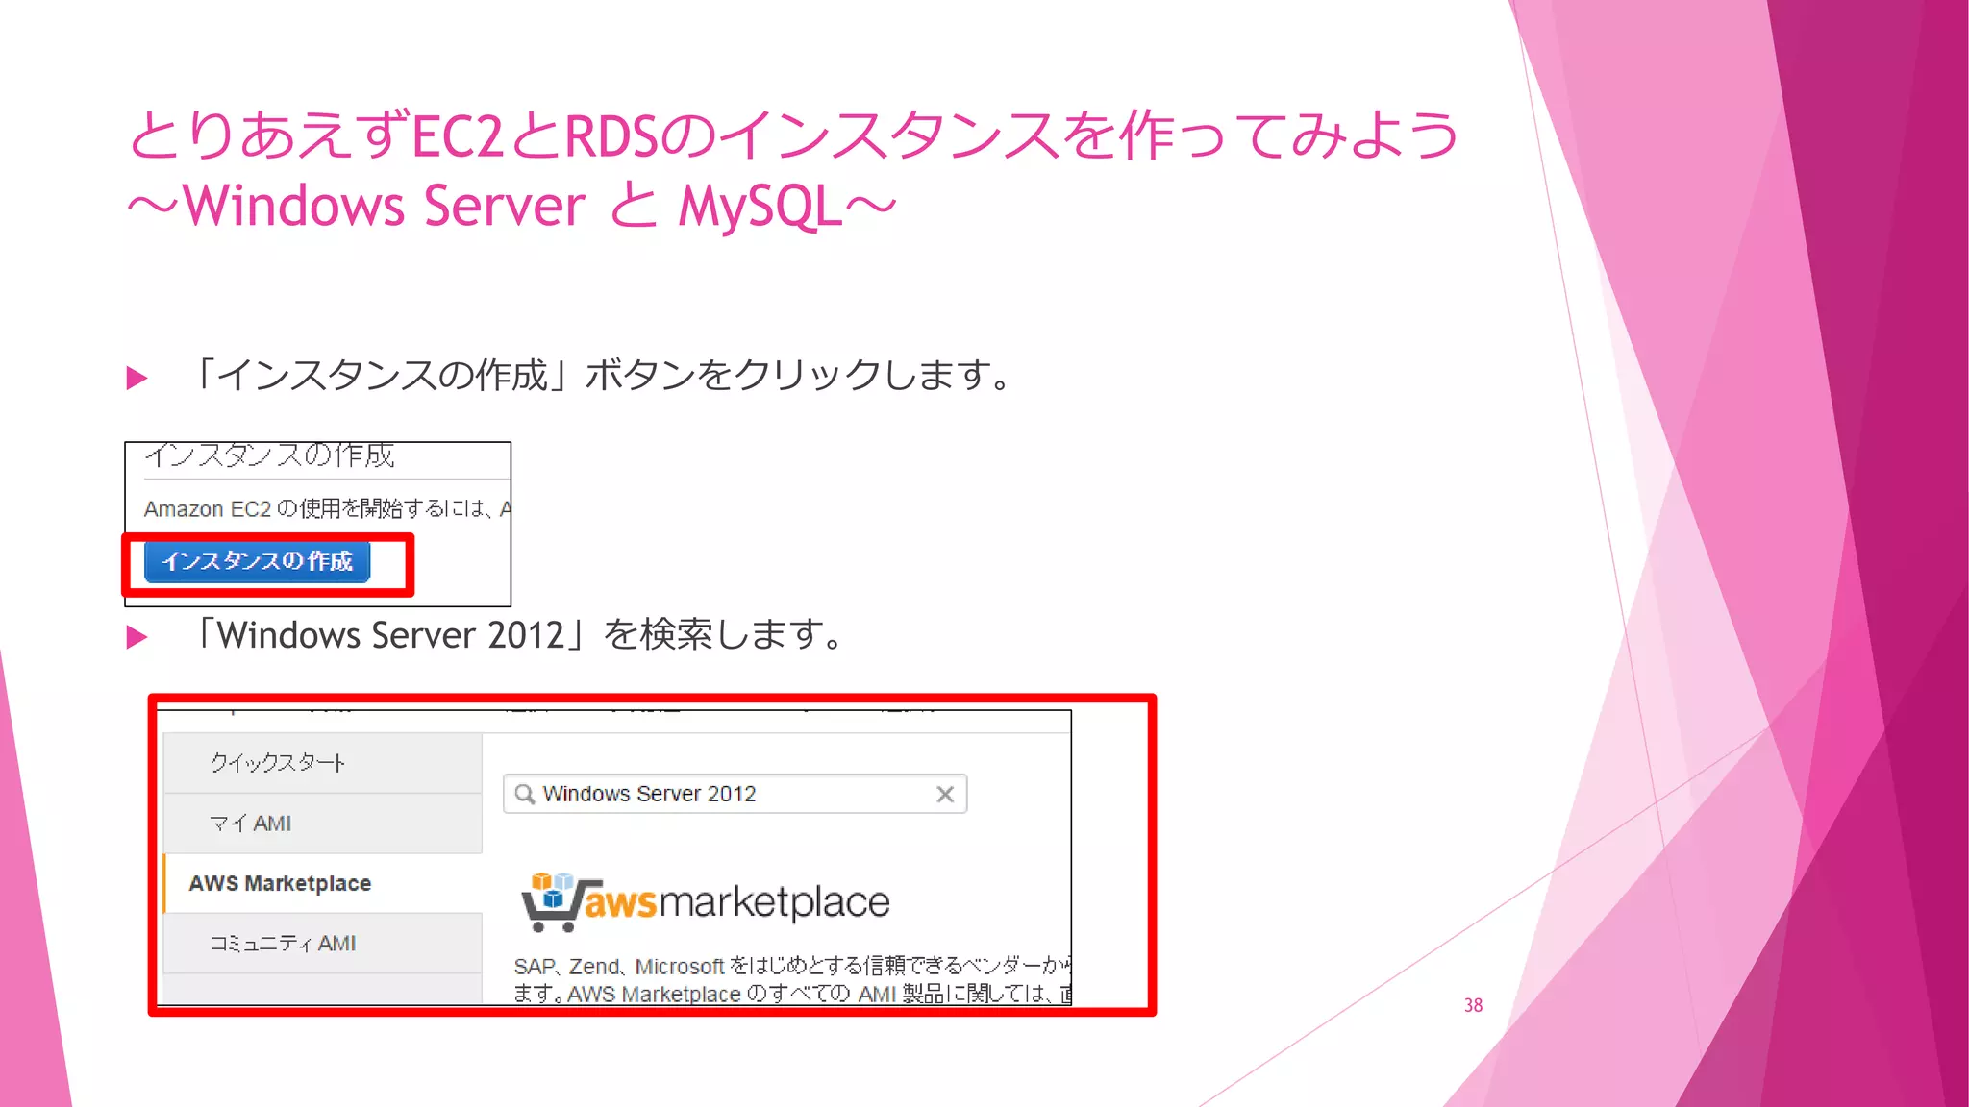The width and height of the screenshot is (1969, 1107).
Task: Select the クイックスタート tab
Action: coord(323,763)
